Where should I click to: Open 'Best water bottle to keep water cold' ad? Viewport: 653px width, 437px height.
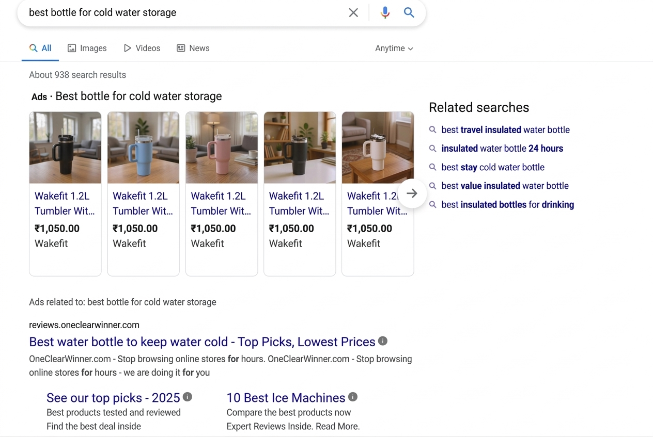click(x=201, y=342)
